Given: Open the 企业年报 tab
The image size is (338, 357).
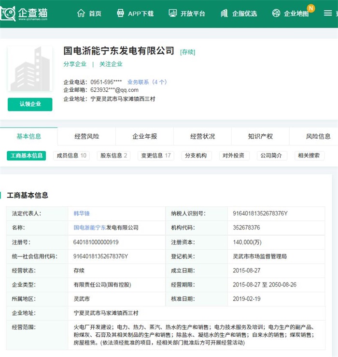Looking at the screenshot, I should click(144, 136).
